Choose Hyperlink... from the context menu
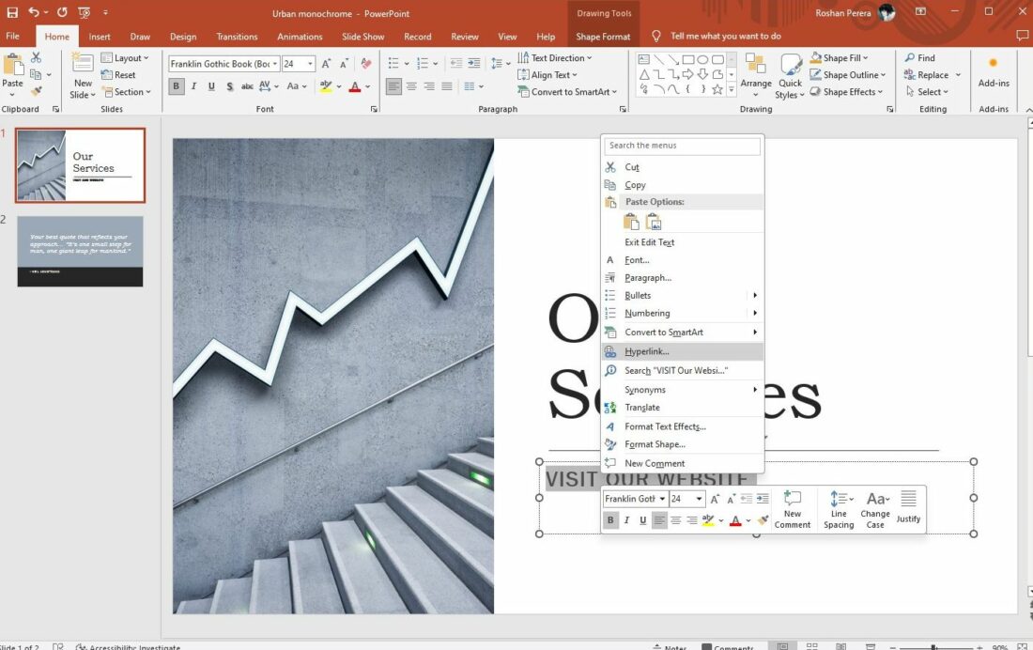This screenshot has height=650, width=1033. point(646,351)
